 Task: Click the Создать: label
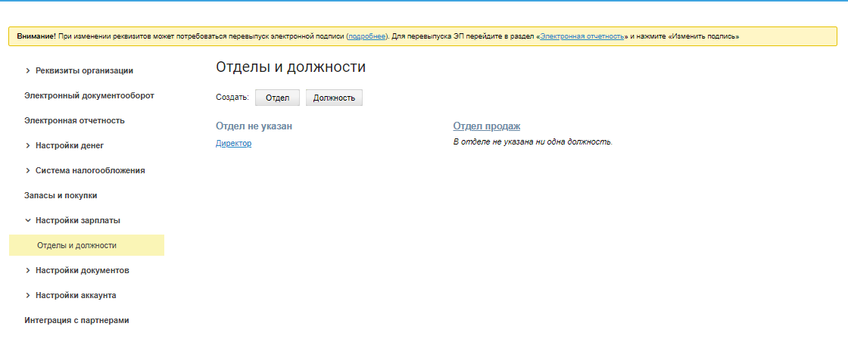(x=232, y=98)
